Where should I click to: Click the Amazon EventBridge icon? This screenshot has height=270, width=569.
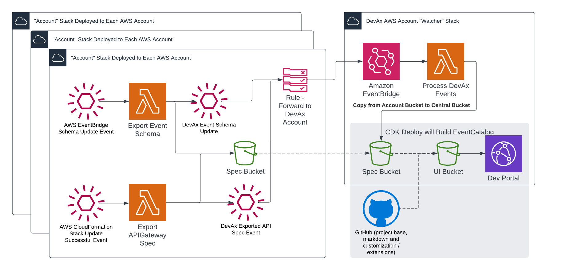tap(381, 61)
